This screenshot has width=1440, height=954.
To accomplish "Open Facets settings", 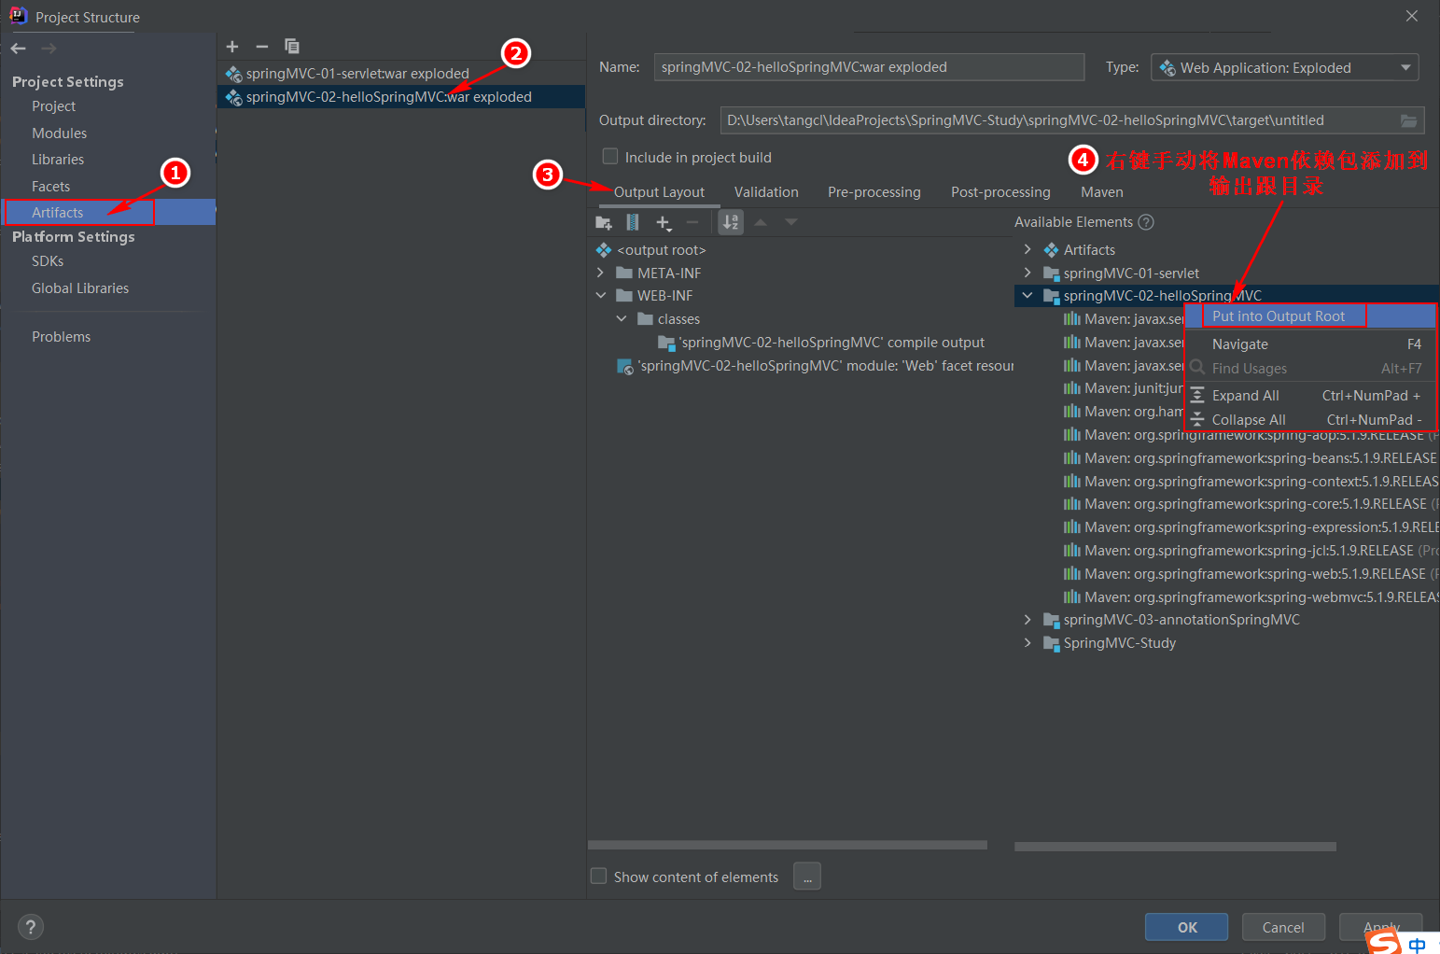I will pyautogui.click(x=50, y=187).
